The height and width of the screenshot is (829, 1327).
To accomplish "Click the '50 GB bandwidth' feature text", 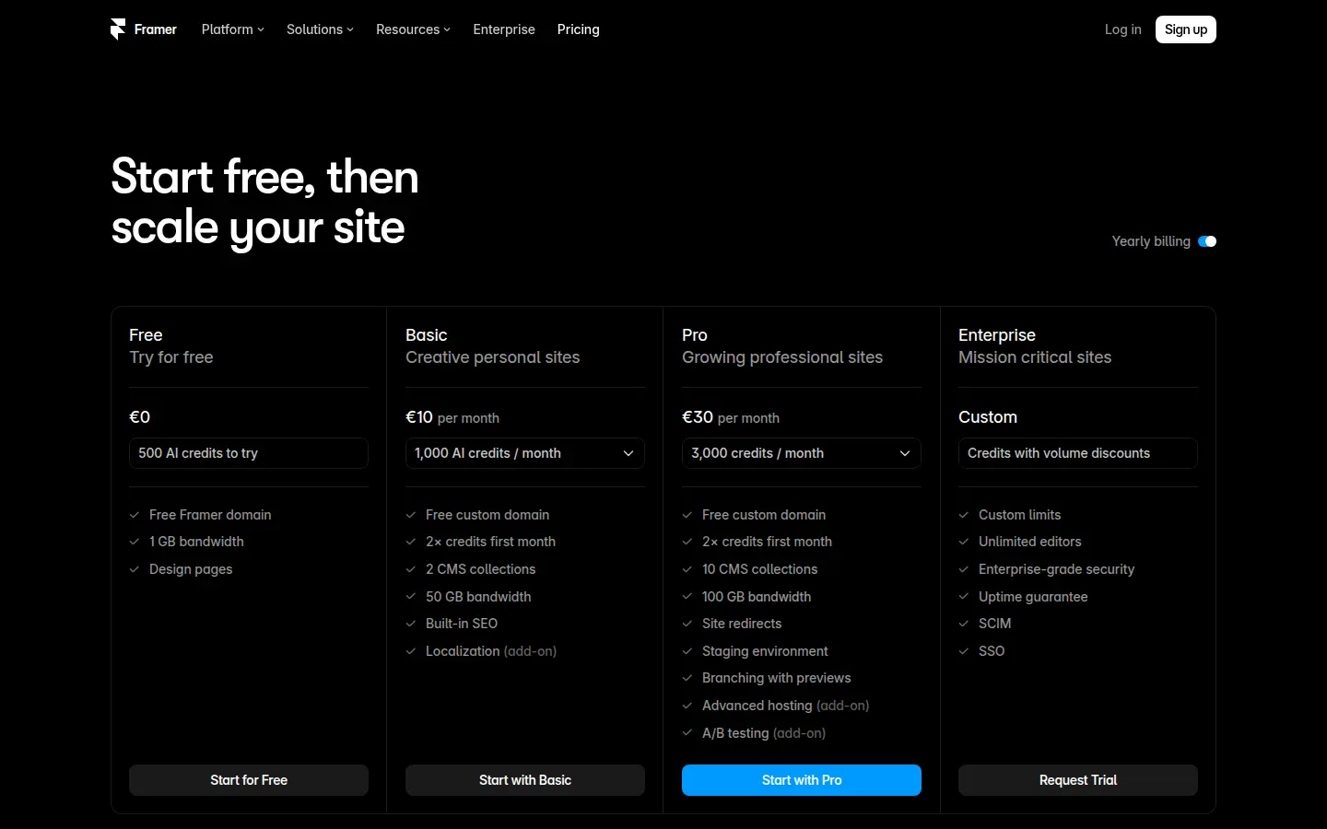I will click(478, 597).
